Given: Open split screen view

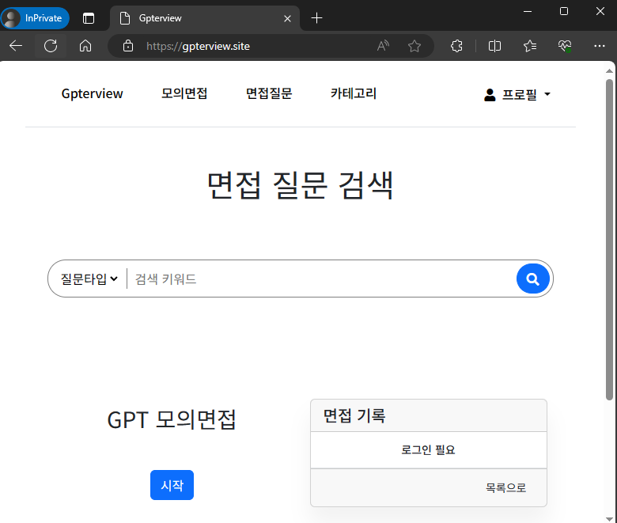Looking at the screenshot, I should (x=494, y=46).
